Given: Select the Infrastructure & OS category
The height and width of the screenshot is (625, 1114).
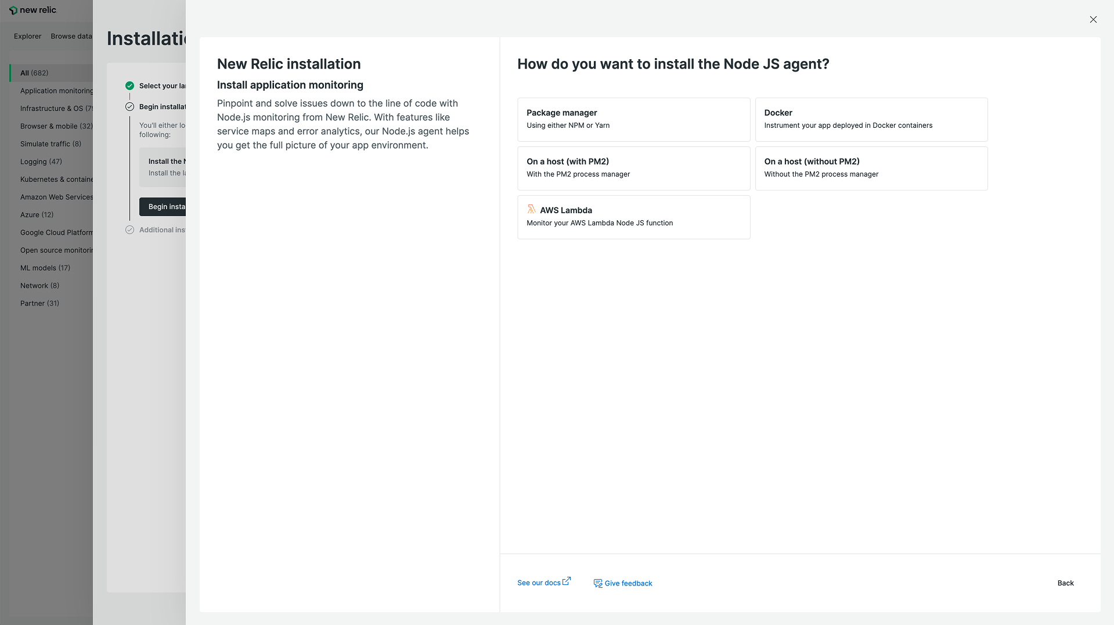Looking at the screenshot, I should tap(56, 108).
